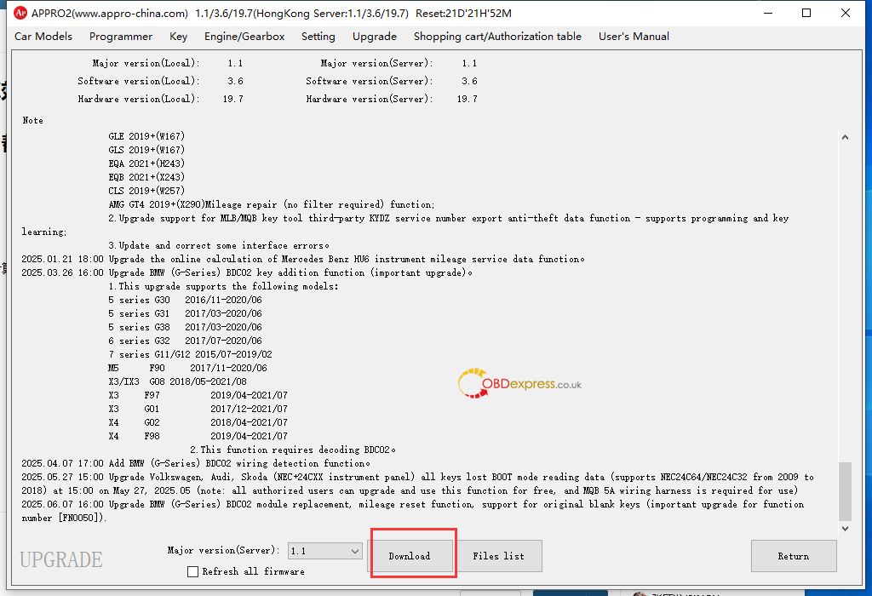
Task: Maximize the APPRO2 window
Action: (806, 13)
